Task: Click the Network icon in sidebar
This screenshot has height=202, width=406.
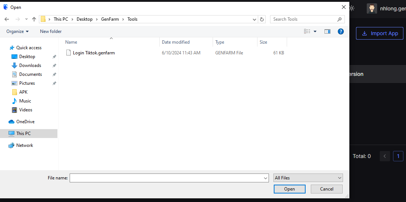Action: tap(11, 145)
